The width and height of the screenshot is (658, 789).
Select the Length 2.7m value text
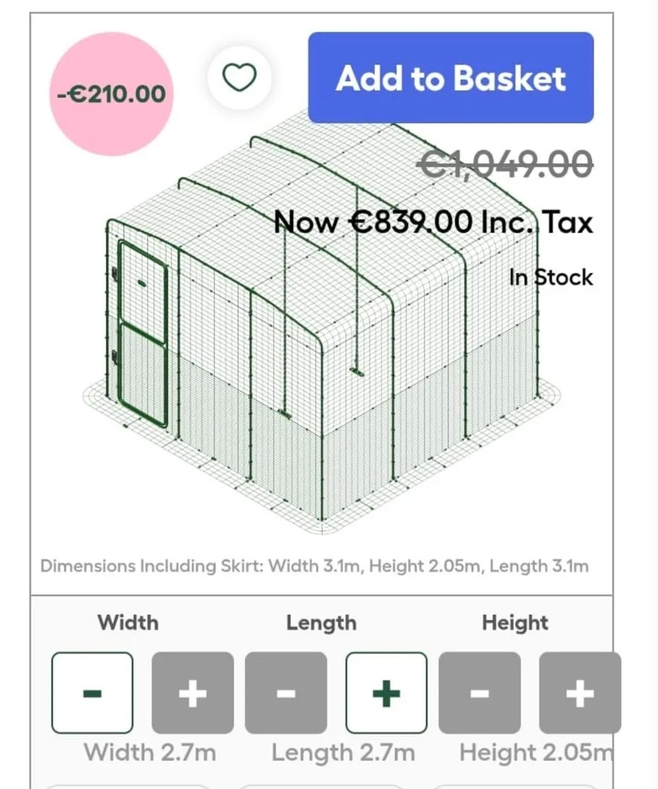[x=343, y=752]
